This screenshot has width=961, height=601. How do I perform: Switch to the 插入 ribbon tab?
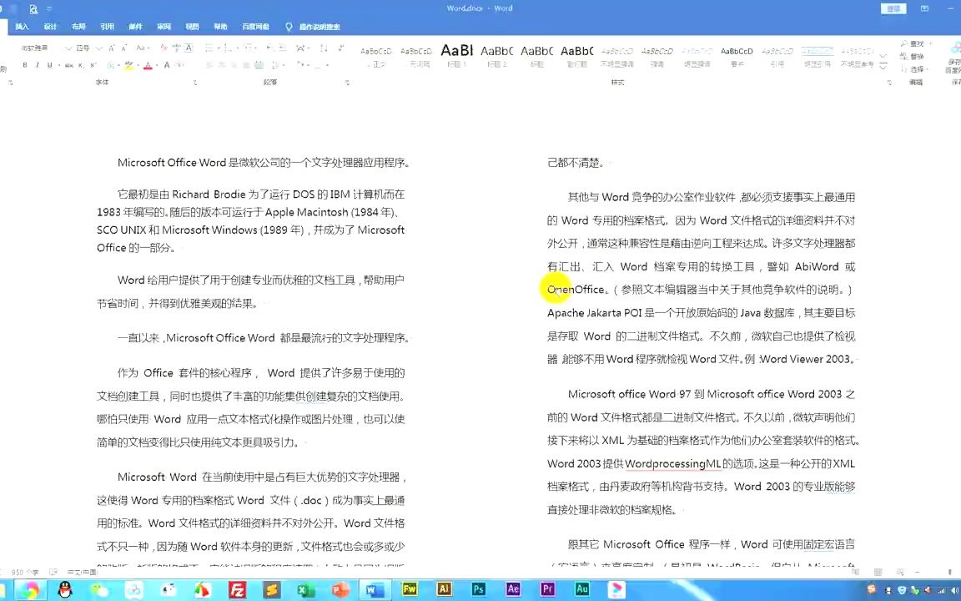tap(22, 26)
